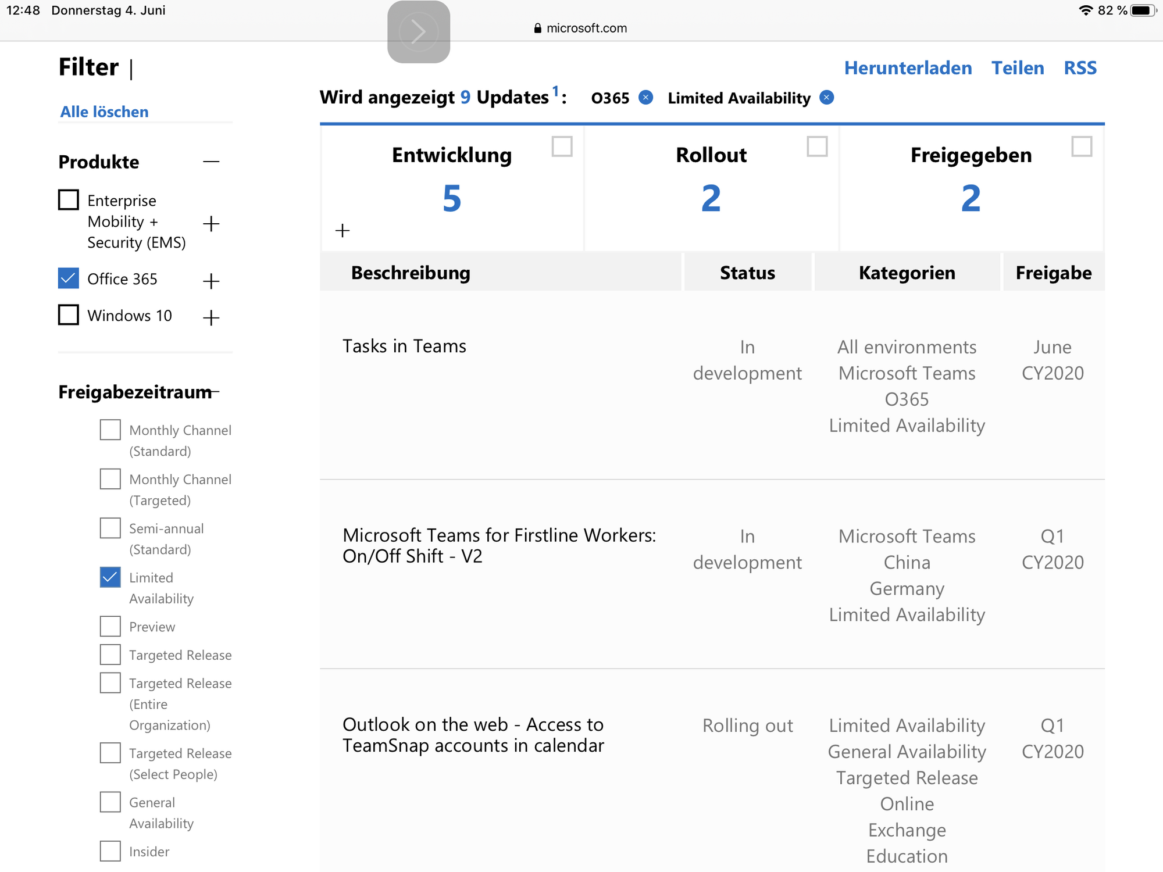
Task: Tap the Wi-Fi status icon
Action: point(1086,10)
